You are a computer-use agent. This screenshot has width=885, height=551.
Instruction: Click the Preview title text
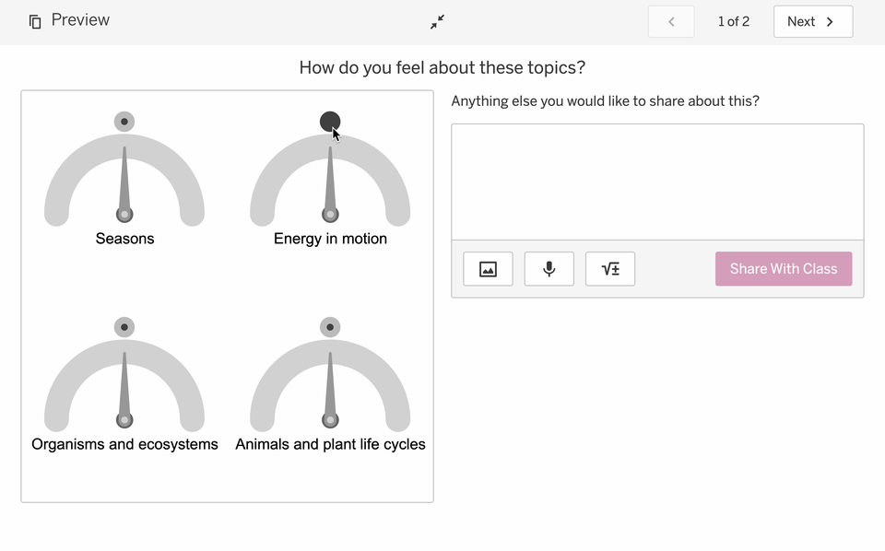pos(80,20)
